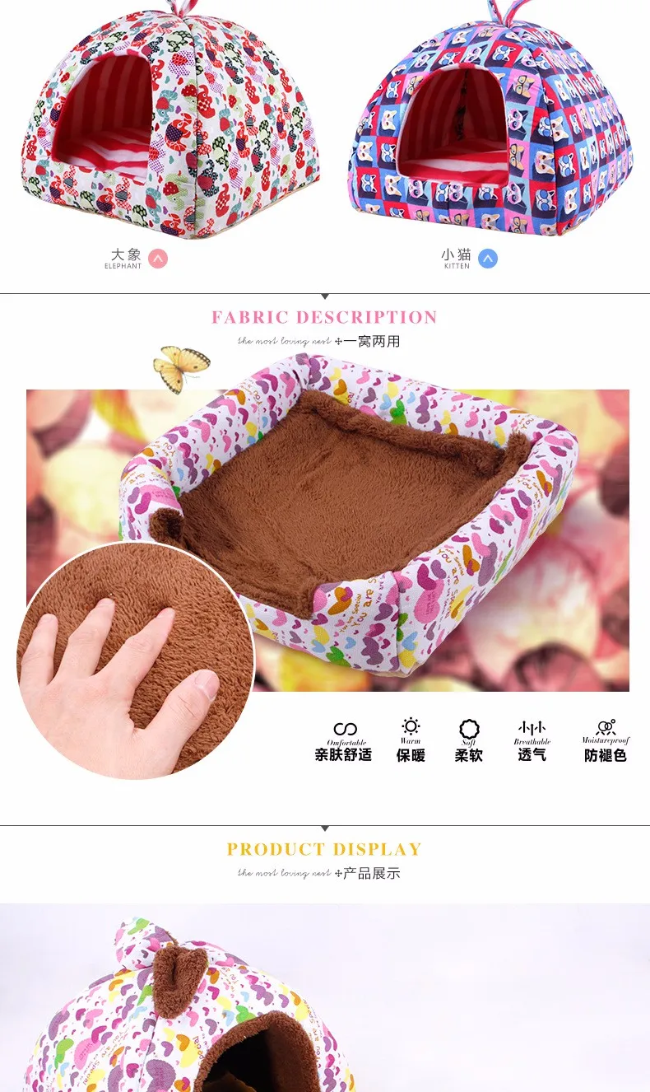Click the butterfly decoration icon
The width and height of the screenshot is (650, 1092).
pyautogui.click(x=182, y=368)
